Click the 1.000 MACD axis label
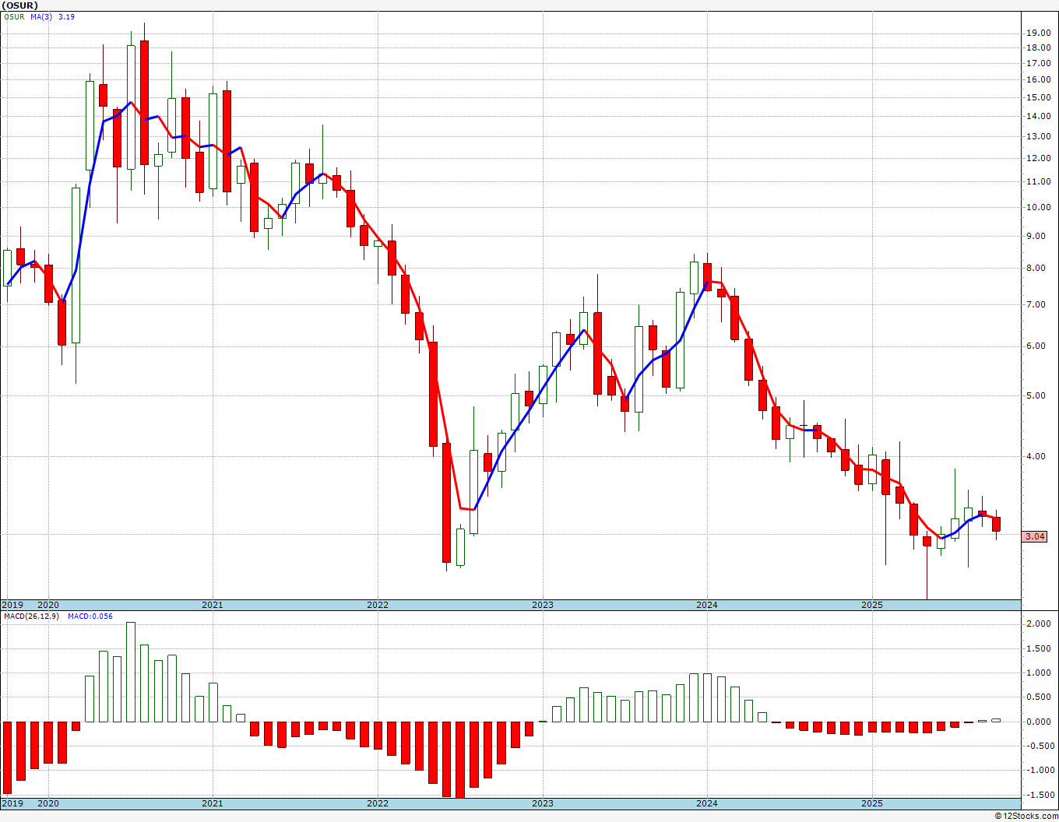 1038,673
